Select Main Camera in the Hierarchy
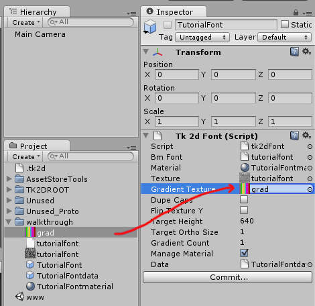Image resolution: width=315 pixels, height=306 pixels. 40,34
